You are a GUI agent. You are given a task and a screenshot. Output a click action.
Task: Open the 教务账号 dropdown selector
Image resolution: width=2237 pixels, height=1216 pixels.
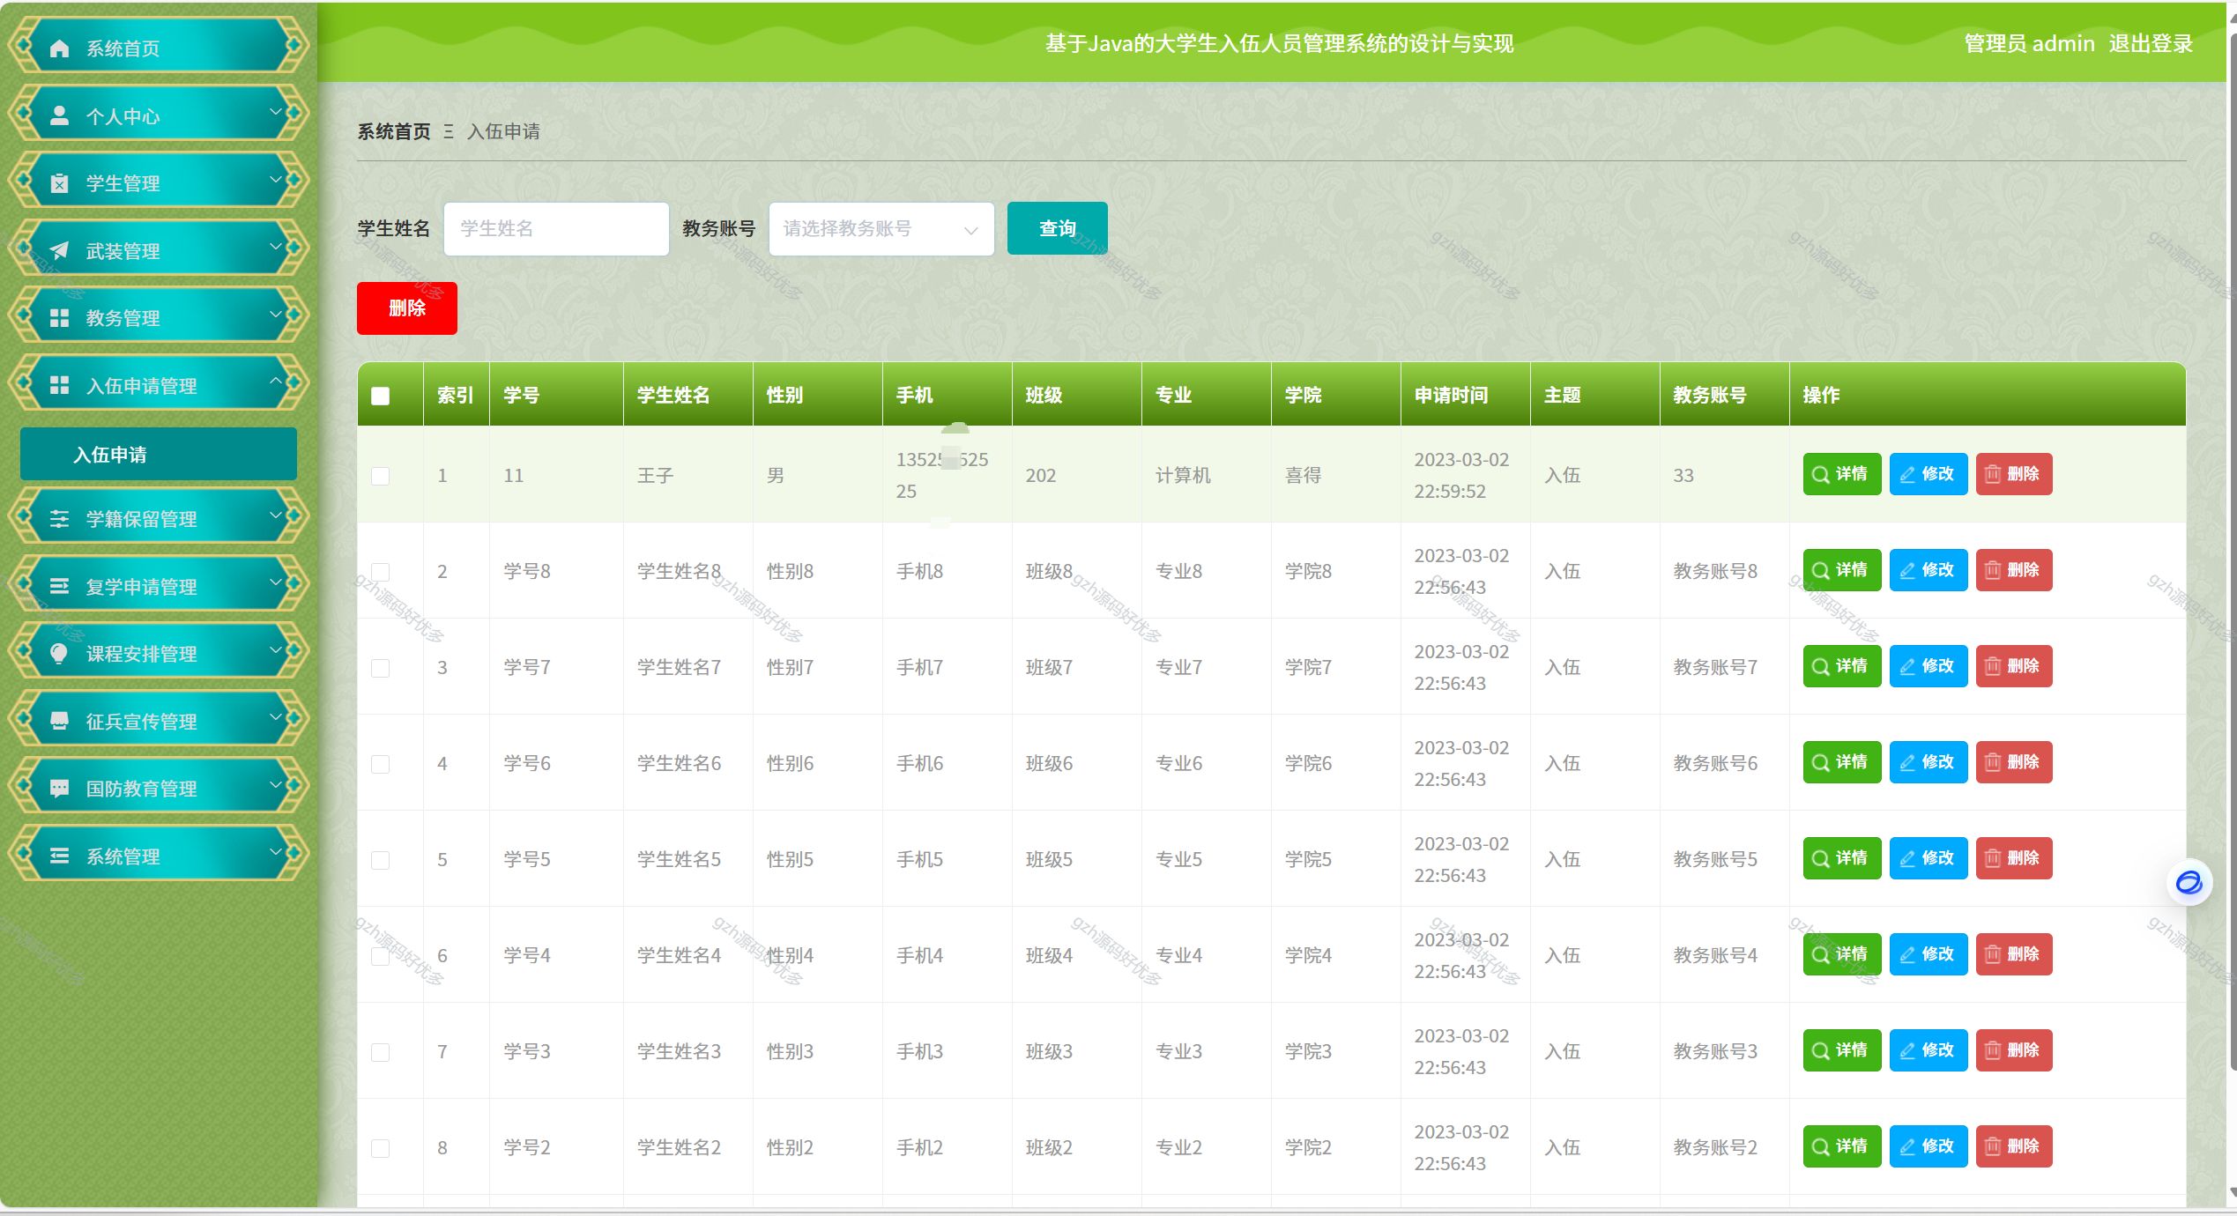tap(881, 229)
